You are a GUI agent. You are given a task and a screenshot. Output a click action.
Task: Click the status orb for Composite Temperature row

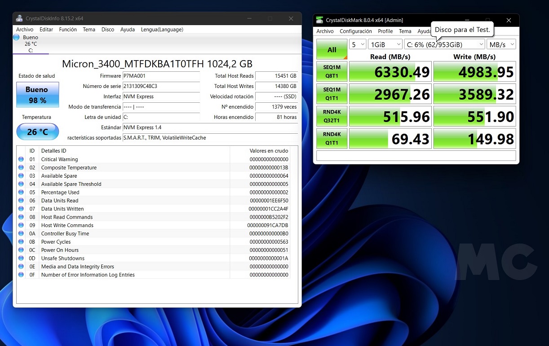(x=21, y=167)
